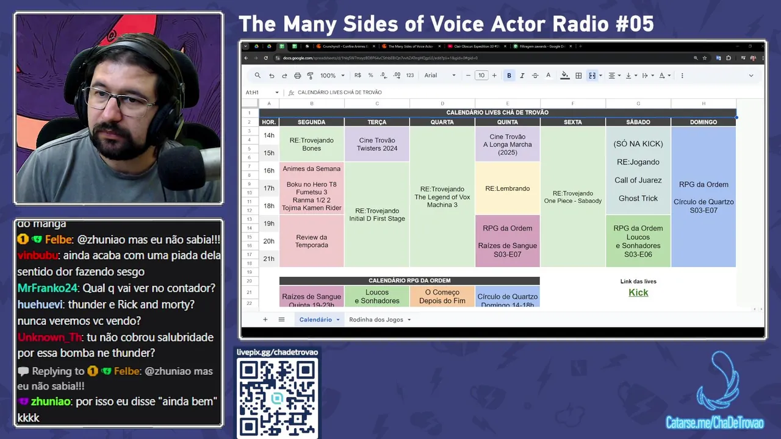Viewport: 781px width, 439px height.
Task: Select the CALENDÁRIO RPG DA ORDEM title cell
Action: click(x=409, y=280)
